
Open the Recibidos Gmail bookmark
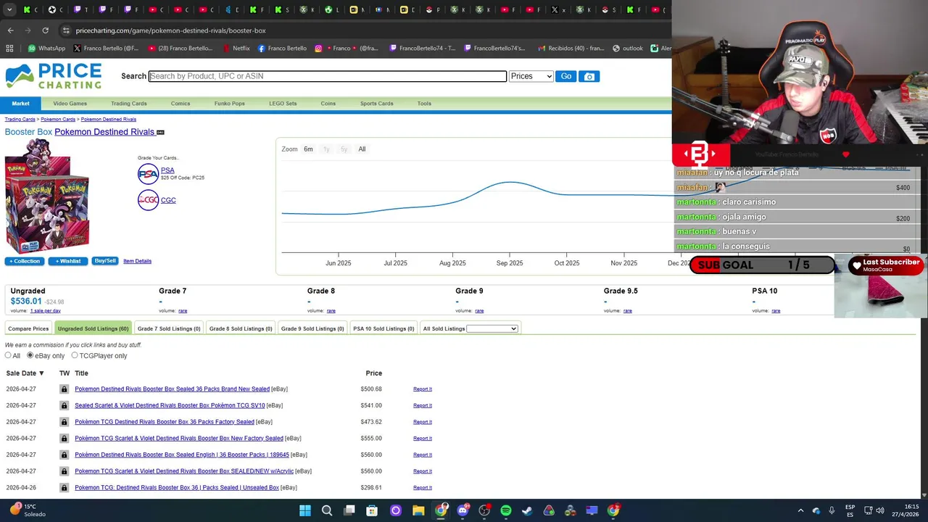click(x=572, y=49)
